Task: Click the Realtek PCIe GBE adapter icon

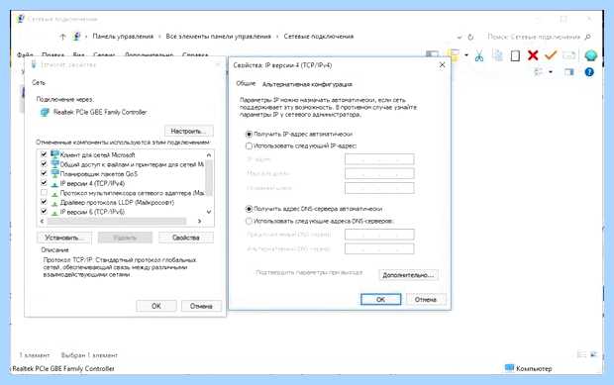Action: 45,112
